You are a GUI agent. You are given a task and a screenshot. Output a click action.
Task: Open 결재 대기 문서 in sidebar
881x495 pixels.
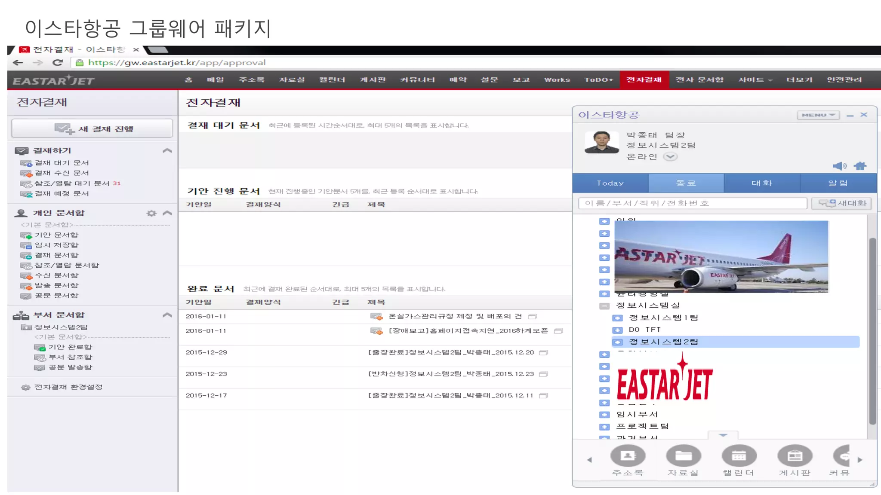coord(62,163)
